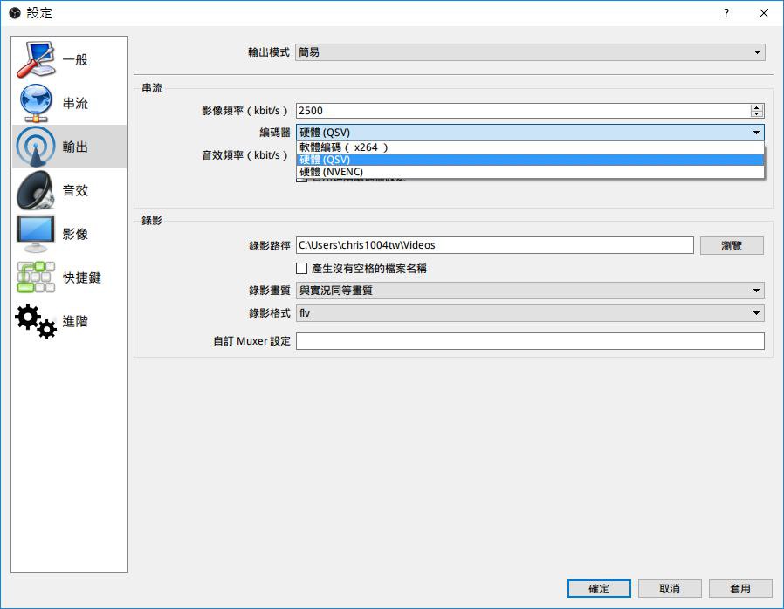The image size is (784, 609).
Task: Open the 音效 (Audio) speaker icon
Action: pos(36,190)
